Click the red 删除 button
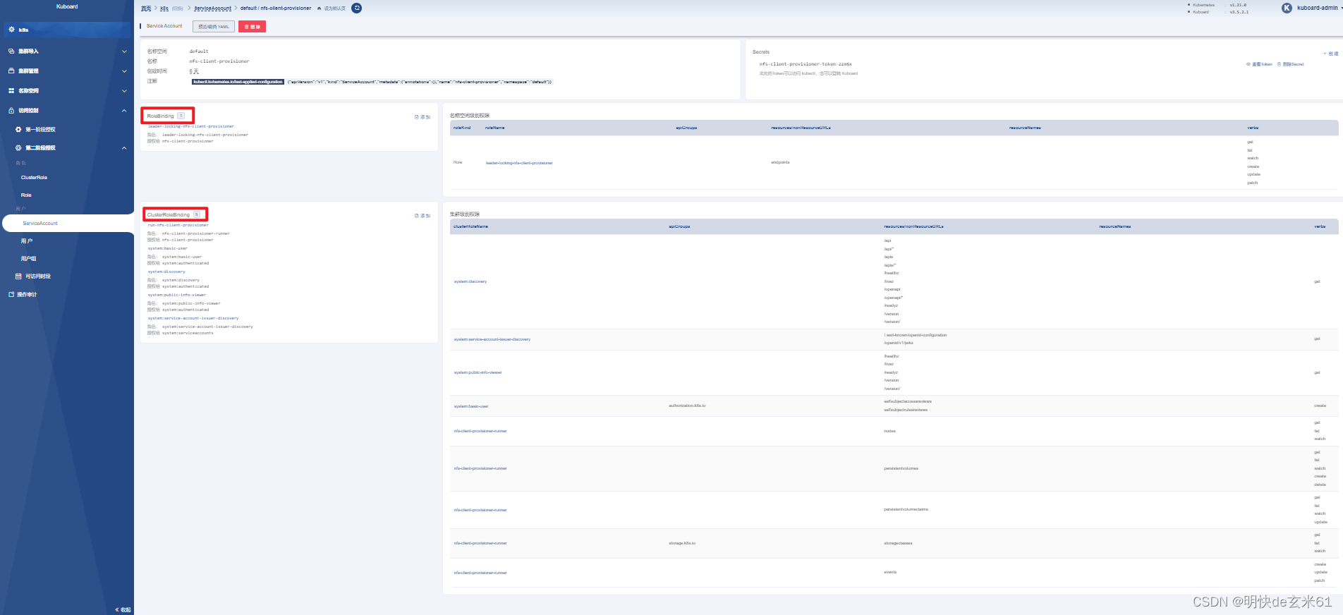1343x615 pixels. click(x=252, y=27)
